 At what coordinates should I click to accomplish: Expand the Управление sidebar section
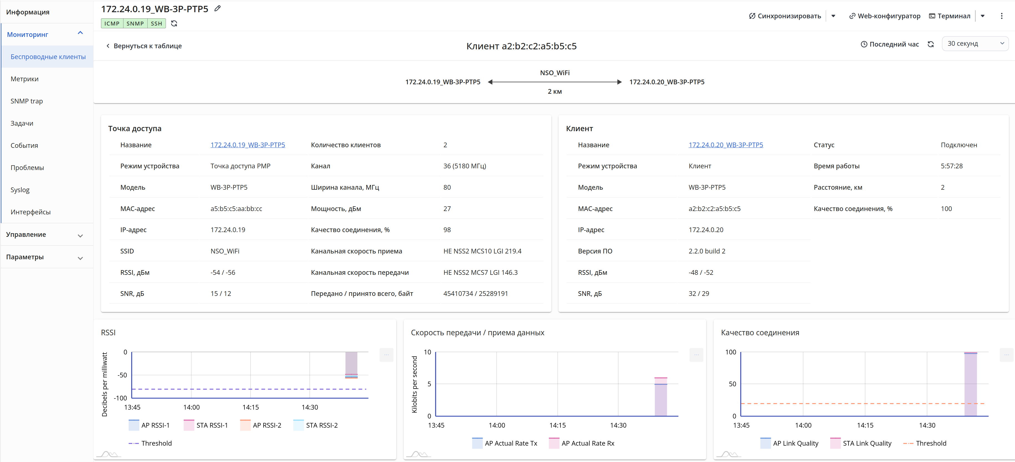coord(47,235)
